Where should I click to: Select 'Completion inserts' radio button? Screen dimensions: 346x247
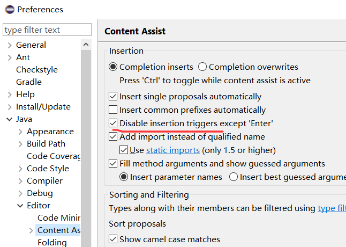tap(113, 67)
